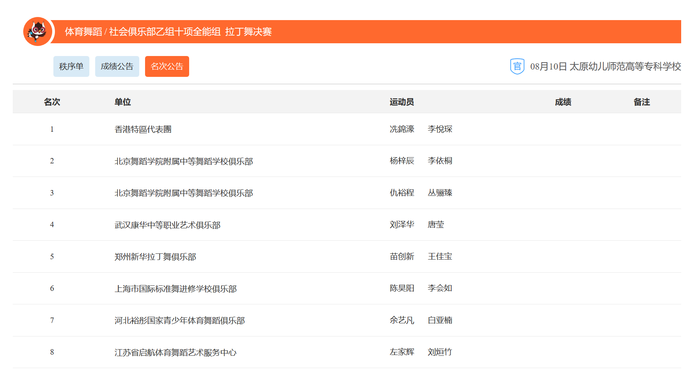Click athlete name 左家辉

(402, 352)
